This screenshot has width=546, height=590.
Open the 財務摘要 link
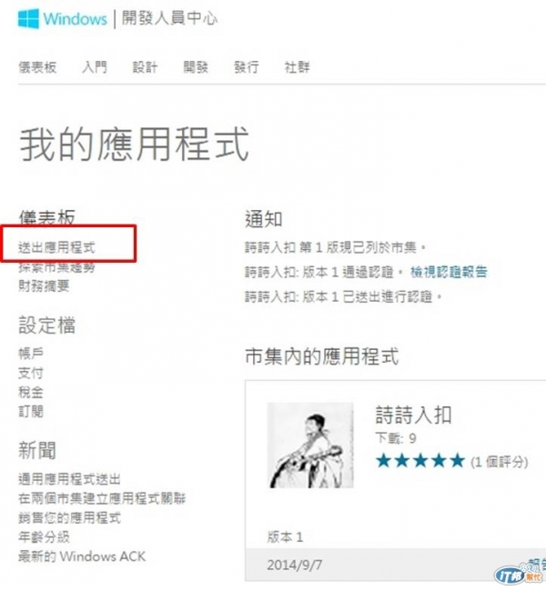pos(44,286)
